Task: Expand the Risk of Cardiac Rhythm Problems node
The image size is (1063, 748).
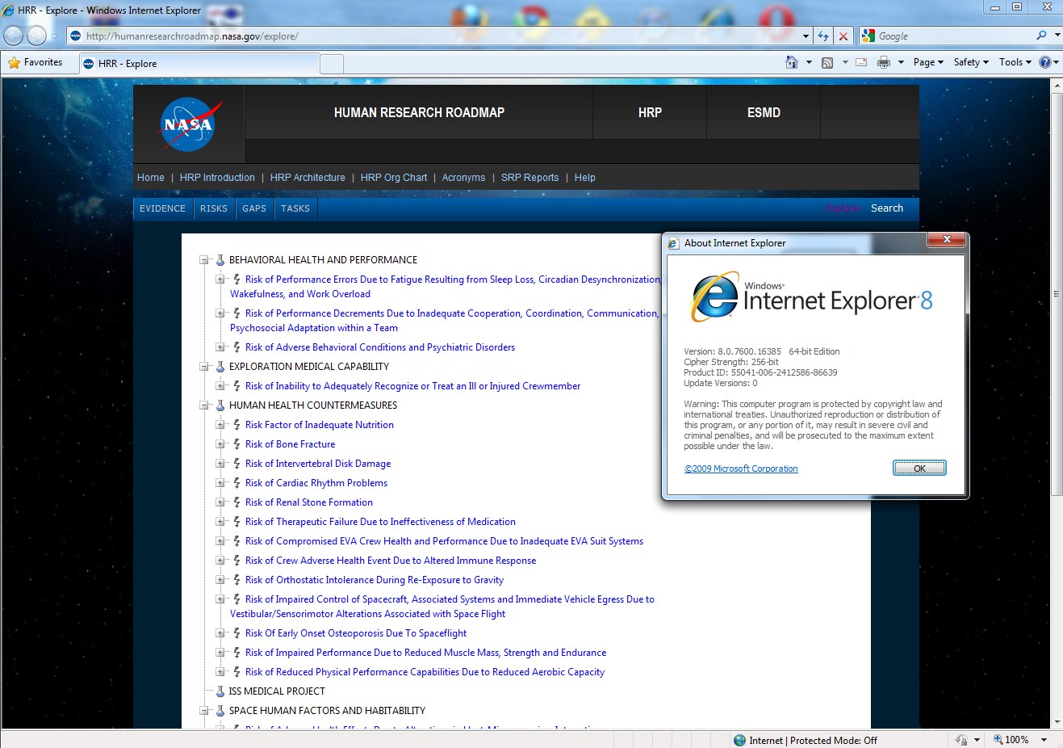Action: (220, 483)
